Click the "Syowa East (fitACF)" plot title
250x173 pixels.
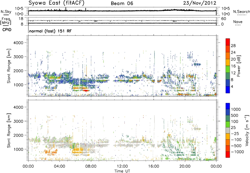coord(57,3)
